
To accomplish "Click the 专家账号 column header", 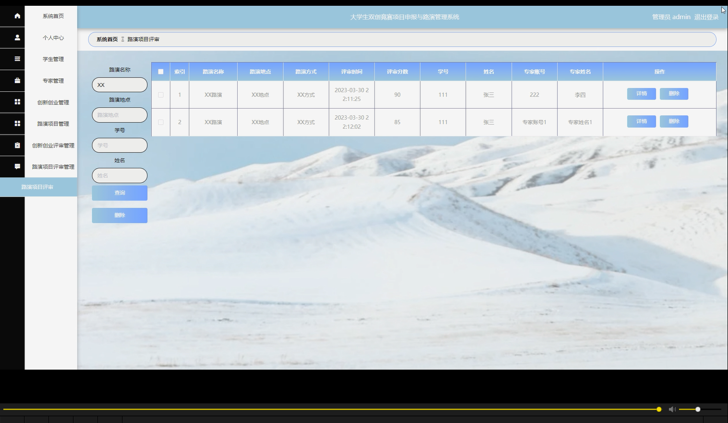I will click(x=534, y=72).
